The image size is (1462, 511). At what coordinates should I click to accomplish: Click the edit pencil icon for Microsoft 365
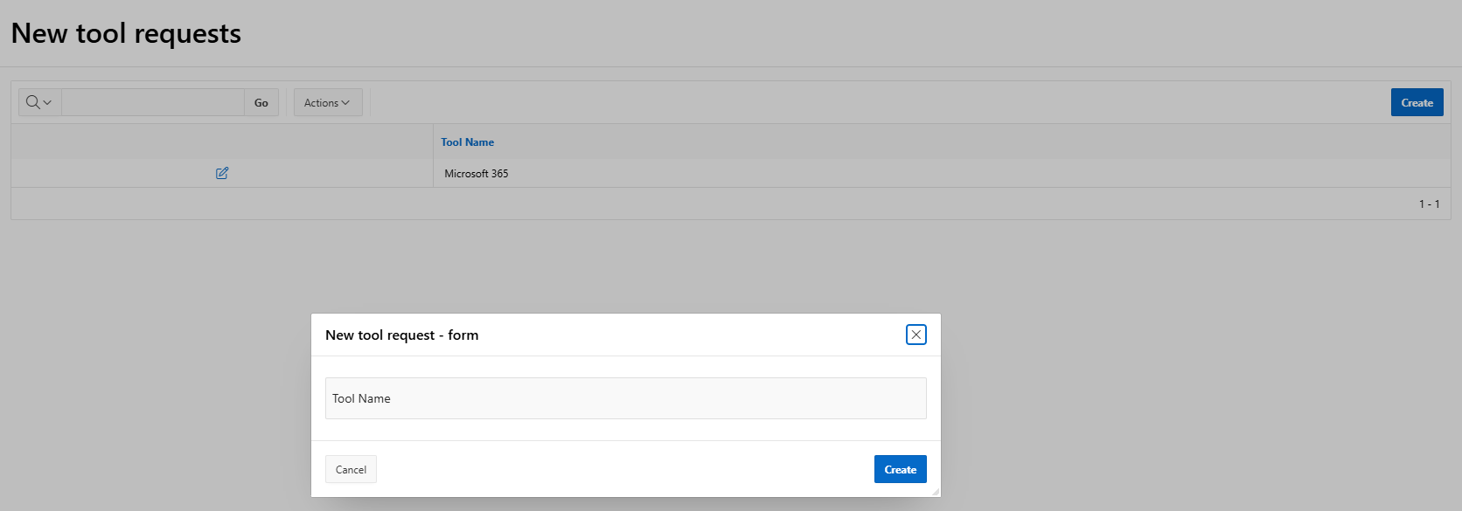tap(222, 173)
